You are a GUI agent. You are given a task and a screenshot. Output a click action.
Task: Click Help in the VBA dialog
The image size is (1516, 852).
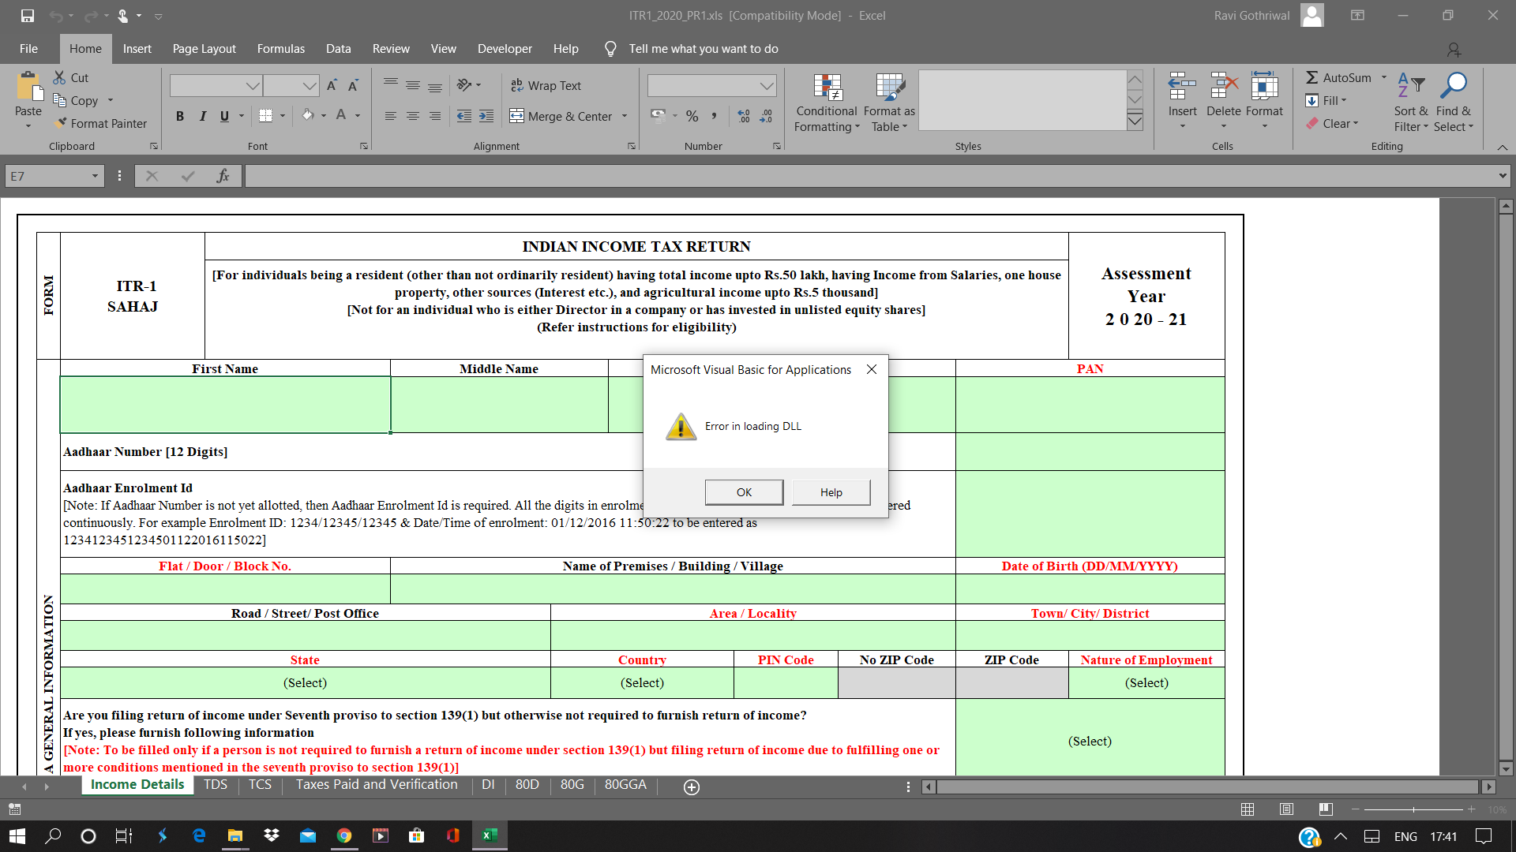pyautogui.click(x=831, y=492)
